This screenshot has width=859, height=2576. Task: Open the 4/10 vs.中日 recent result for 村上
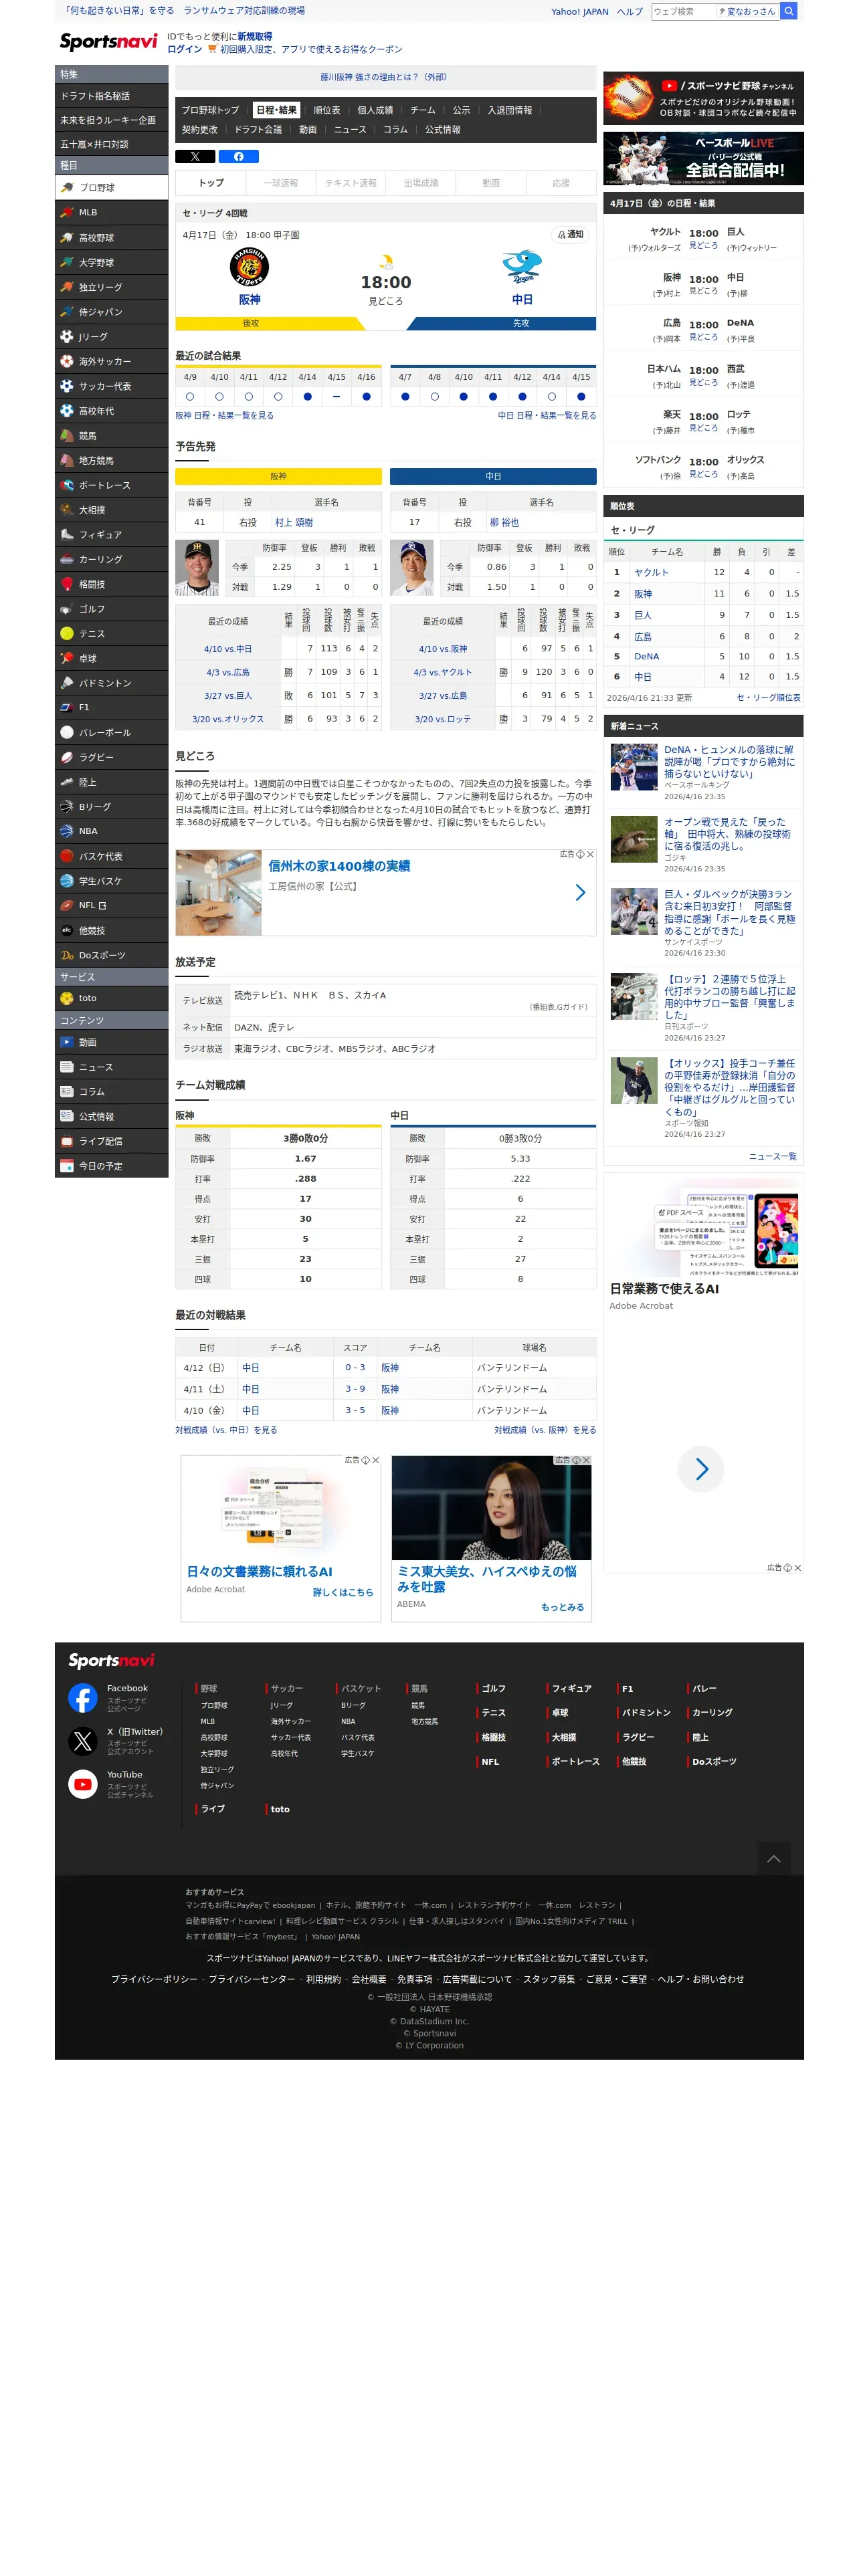click(x=228, y=649)
